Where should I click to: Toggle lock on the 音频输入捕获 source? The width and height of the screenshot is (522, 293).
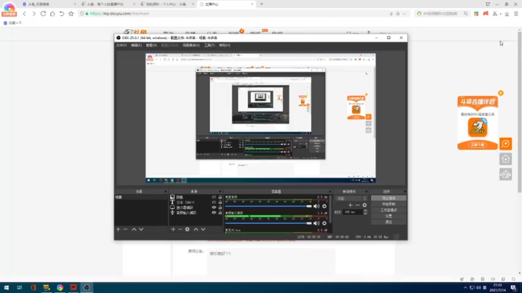coord(220,213)
